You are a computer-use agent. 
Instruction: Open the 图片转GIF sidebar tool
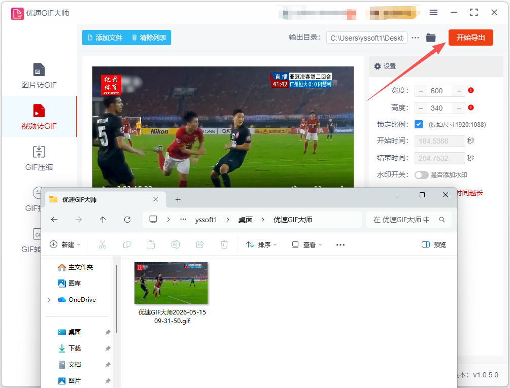pos(39,76)
